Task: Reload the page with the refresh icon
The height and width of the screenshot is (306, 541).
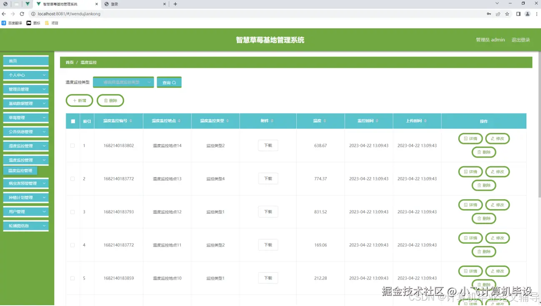Action: pyautogui.click(x=22, y=14)
